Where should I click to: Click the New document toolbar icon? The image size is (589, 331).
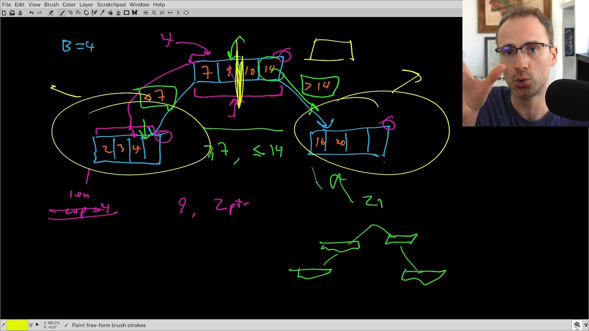click(4, 13)
